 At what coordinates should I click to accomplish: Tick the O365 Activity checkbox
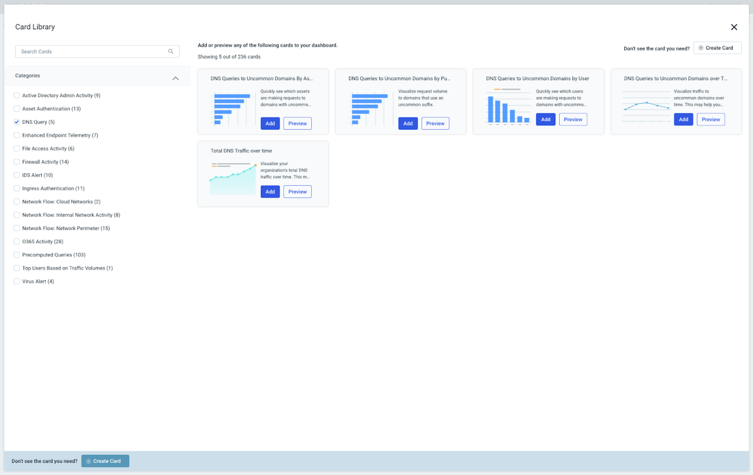[17, 241]
